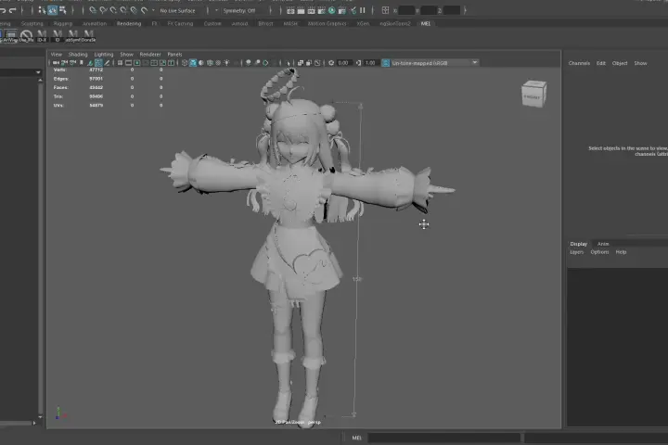668x445 pixels.
Task: Toggle the view transform color management icon
Action: (x=386, y=63)
